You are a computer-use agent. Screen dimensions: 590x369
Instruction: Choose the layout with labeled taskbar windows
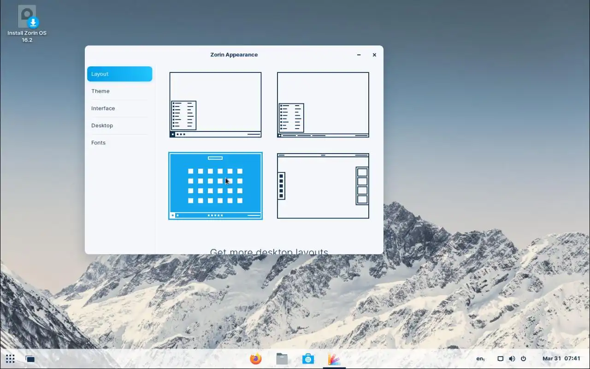323,105
